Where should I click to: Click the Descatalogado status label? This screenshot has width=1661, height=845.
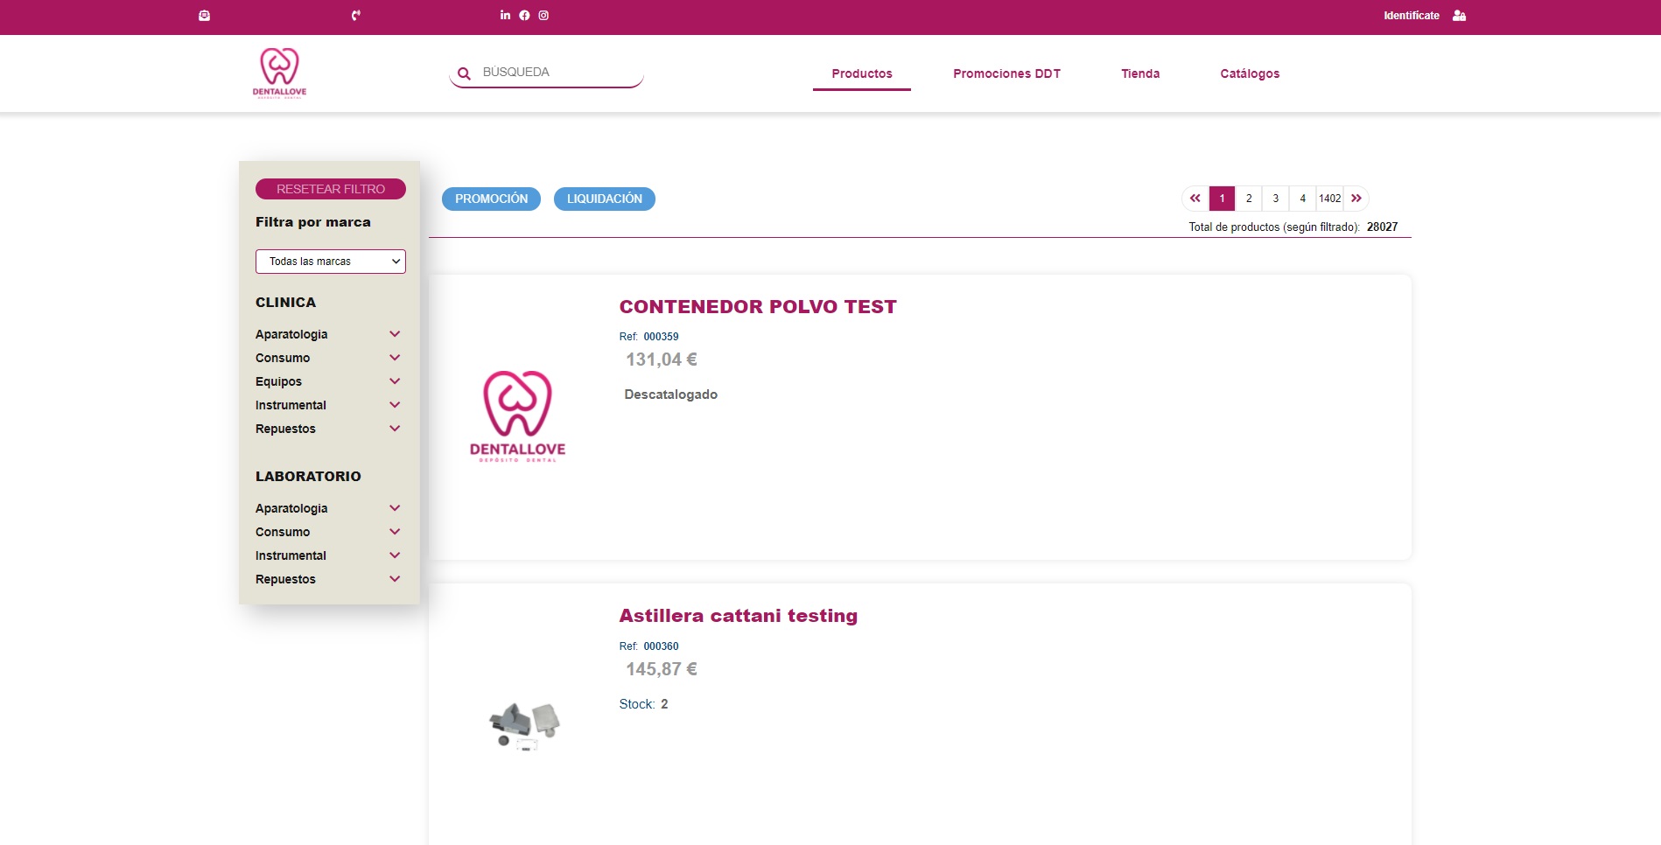[671, 395]
